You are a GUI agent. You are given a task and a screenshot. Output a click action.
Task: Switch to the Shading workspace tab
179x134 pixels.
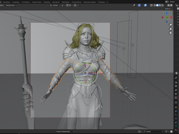click(47, 2)
